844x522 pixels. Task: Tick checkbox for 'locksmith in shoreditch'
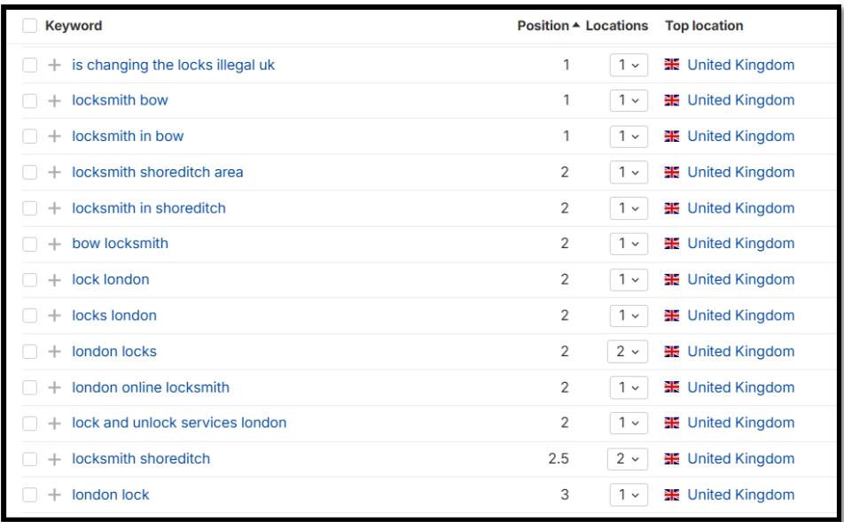pyautogui.click(x=29, y=208)
